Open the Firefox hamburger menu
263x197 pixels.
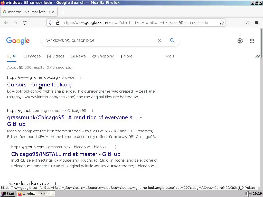tap(257, 23)
